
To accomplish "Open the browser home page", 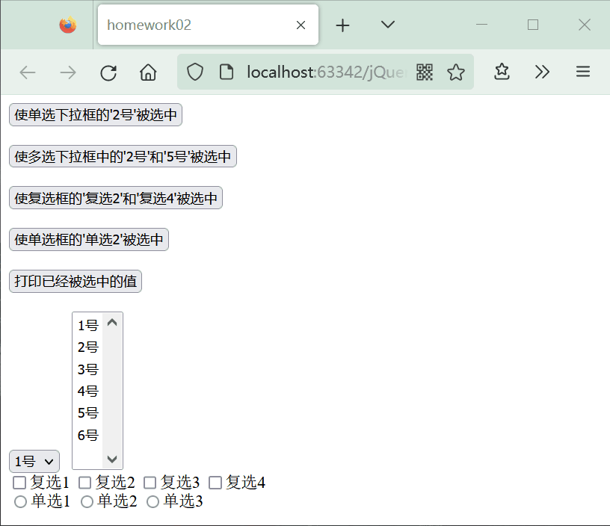I will point(148,72).
